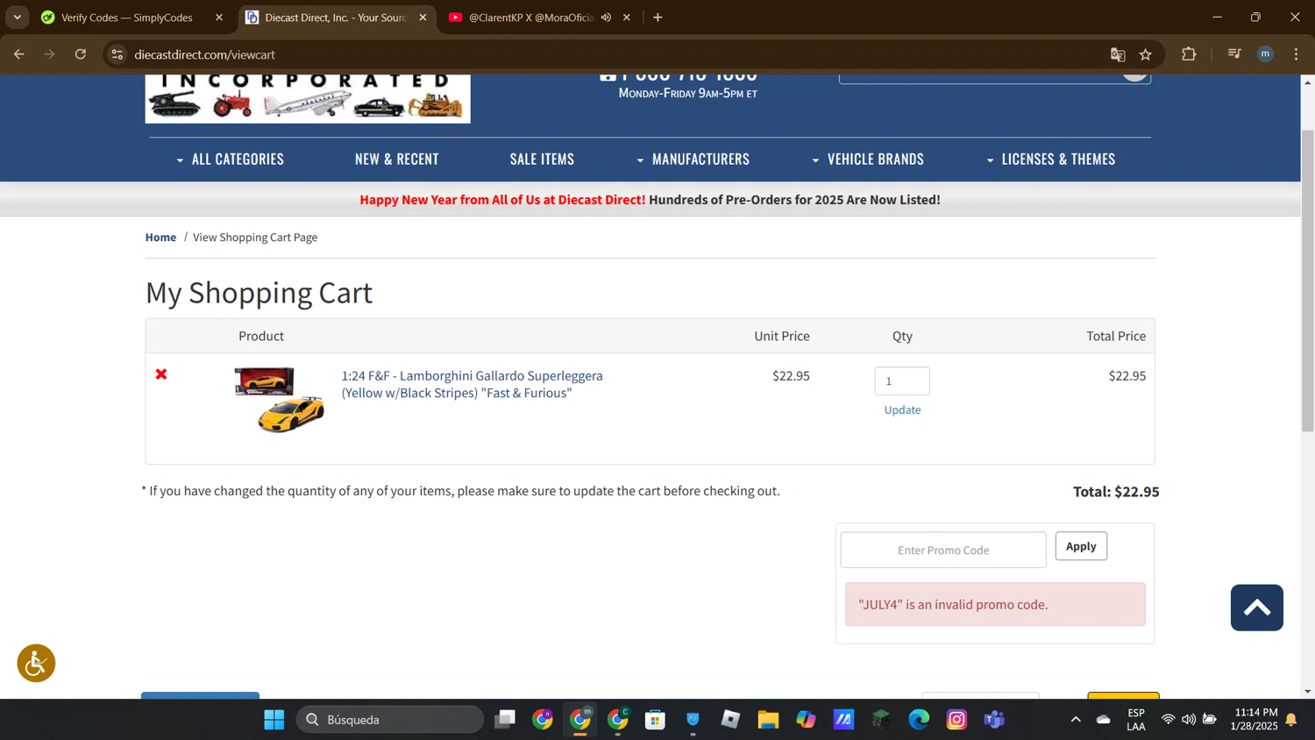
Task: Go to Home breadcrumb link
Action: pos(160,238)
